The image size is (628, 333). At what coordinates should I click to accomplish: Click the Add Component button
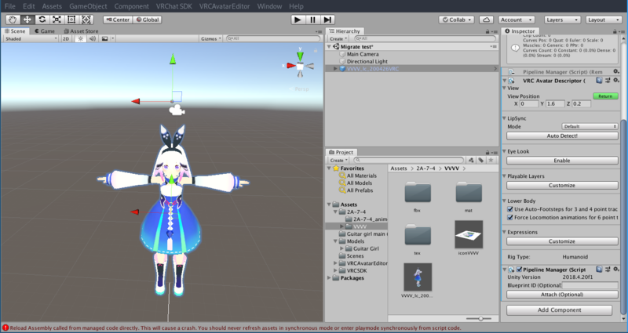point(559,309)
